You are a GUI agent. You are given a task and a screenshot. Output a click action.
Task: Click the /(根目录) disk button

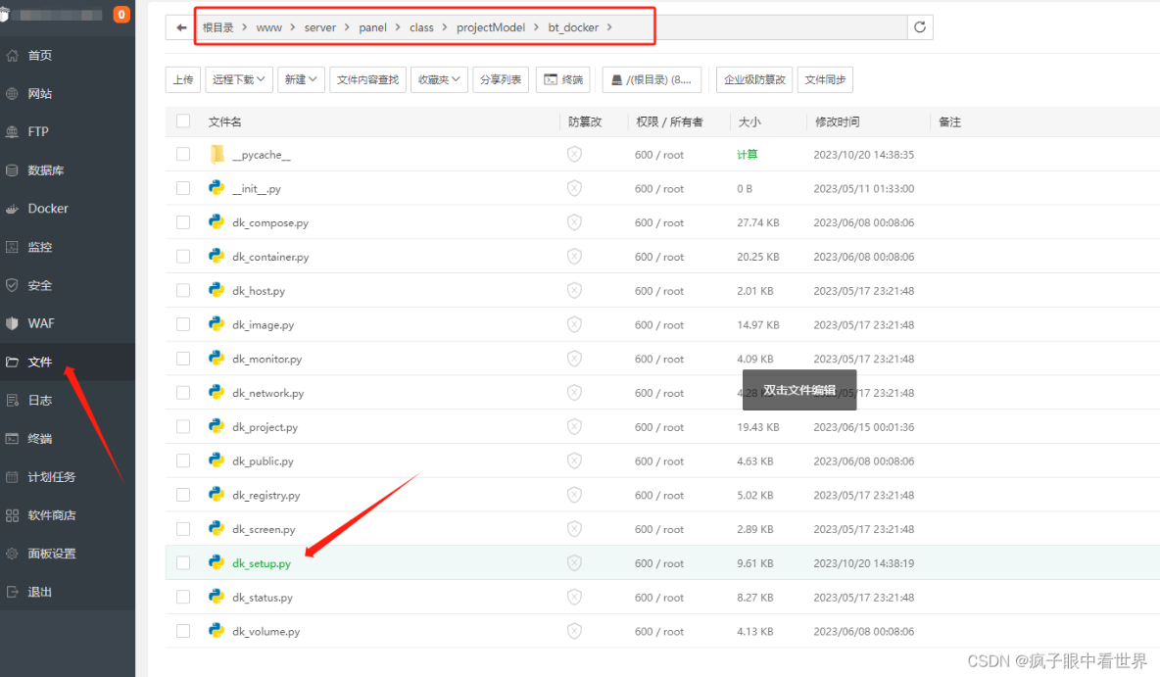pyautogui.click(x=652, y=80)
